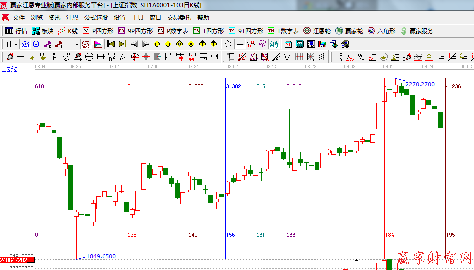Toggle the crosshair cursor button

pos(240,44)
